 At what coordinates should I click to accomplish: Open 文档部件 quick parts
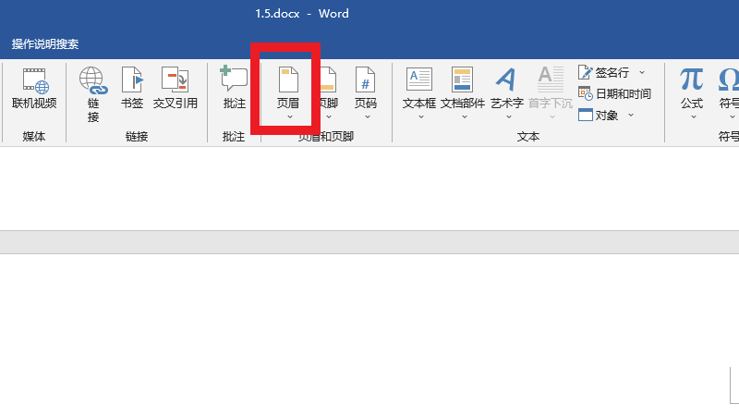point(463,91)
